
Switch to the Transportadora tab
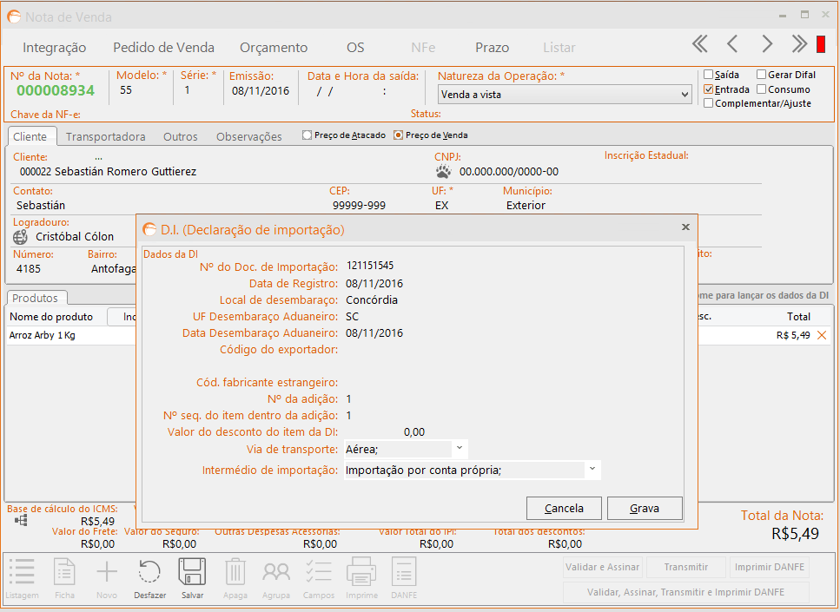105,136
